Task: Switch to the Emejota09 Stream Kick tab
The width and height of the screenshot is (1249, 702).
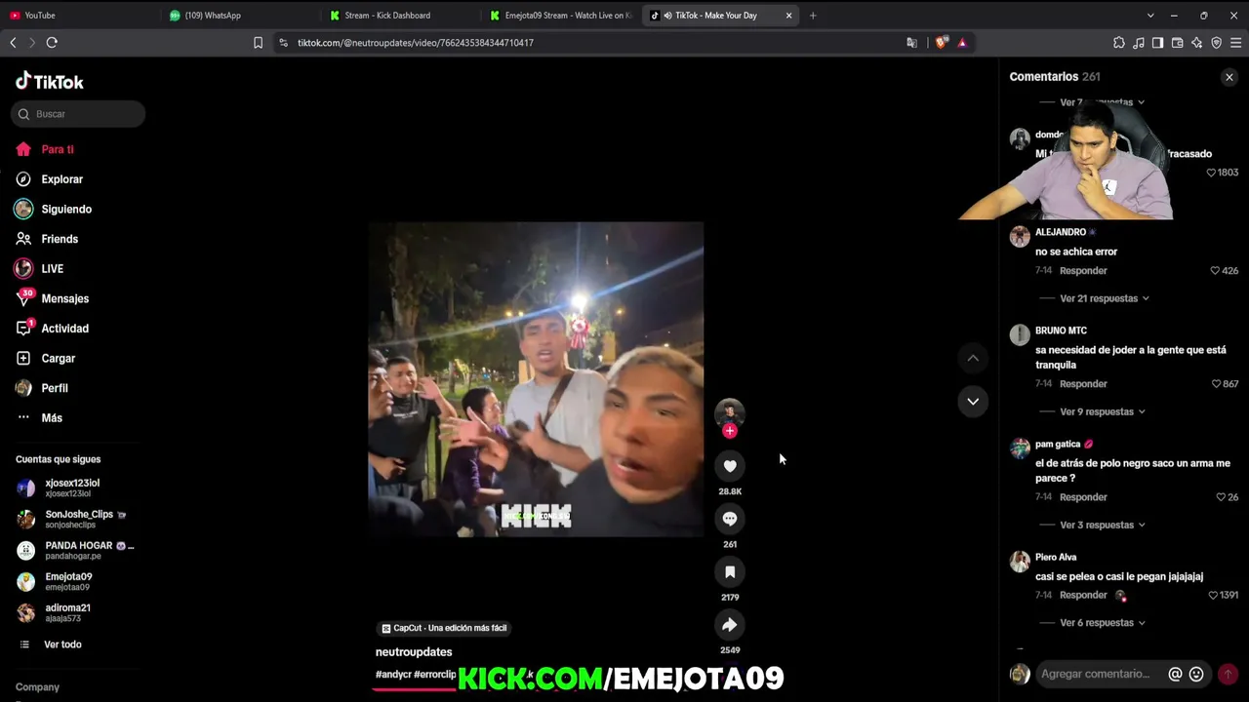Action: pos(560,16)
